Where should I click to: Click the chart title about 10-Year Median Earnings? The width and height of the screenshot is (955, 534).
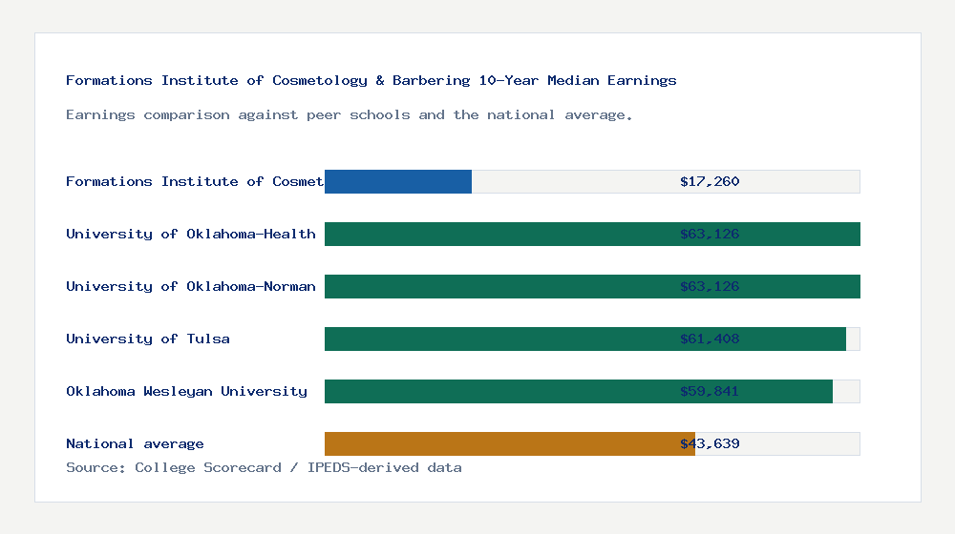(371, 80)
